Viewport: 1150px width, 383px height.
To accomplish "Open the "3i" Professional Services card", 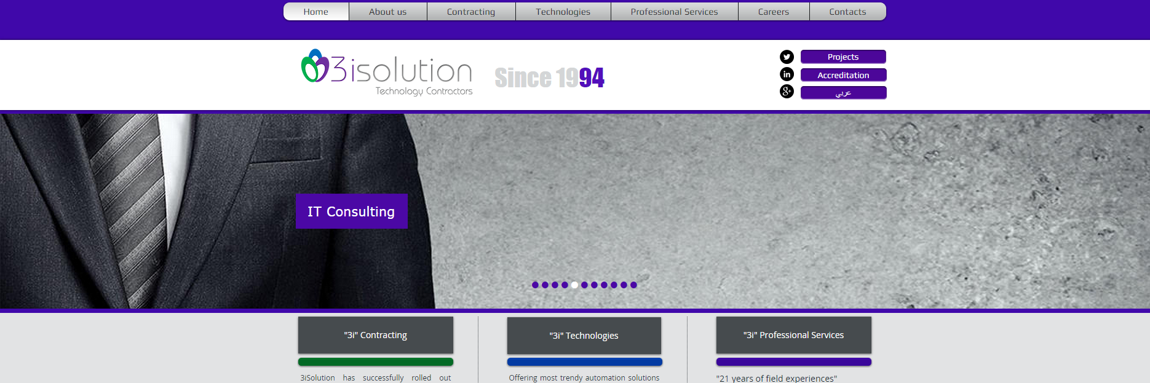I will pyautogui.click(x=794, y=335).
